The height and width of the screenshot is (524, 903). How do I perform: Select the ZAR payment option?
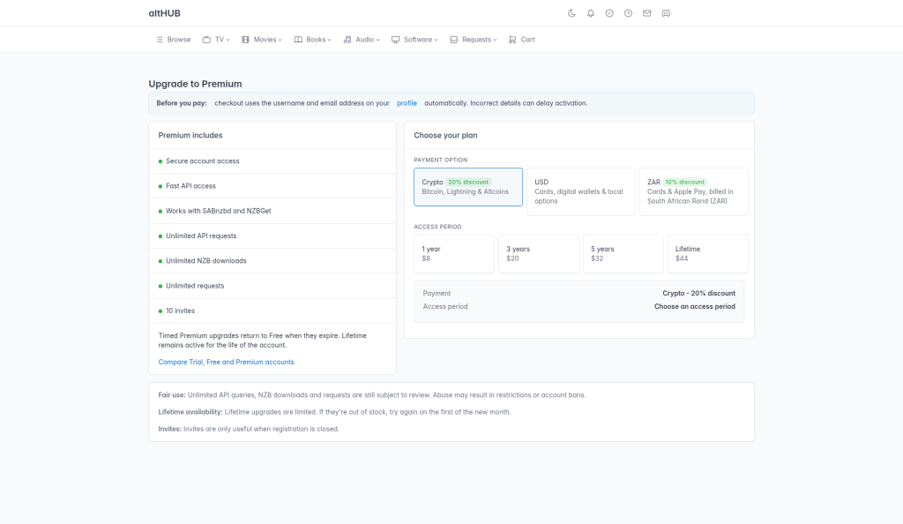(694, 191)
